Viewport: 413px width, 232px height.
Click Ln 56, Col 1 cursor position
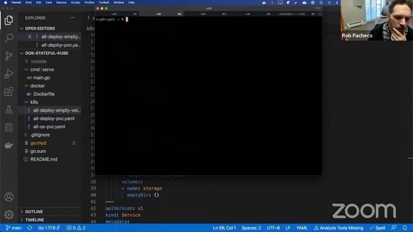point(225,227)
